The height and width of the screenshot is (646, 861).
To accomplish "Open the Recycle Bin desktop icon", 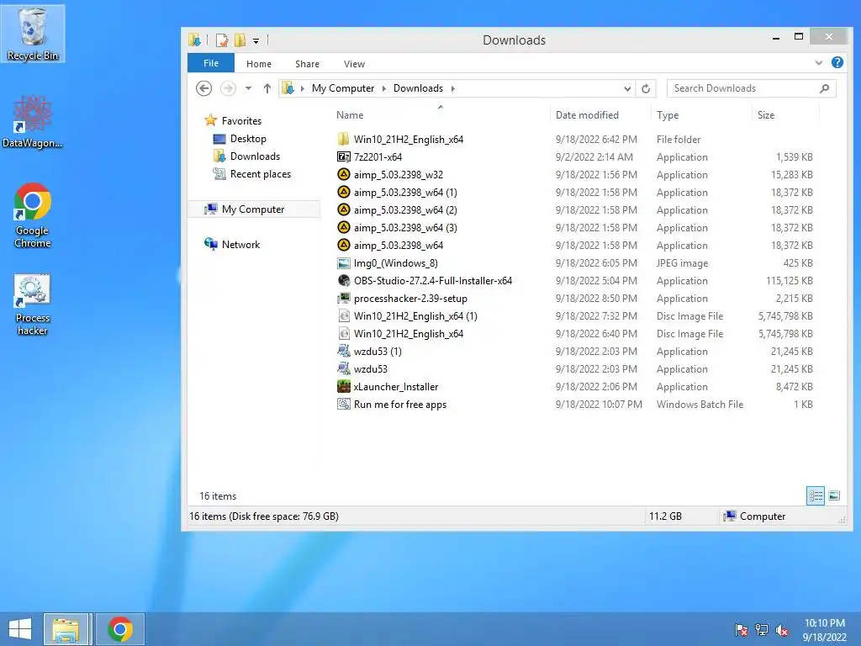I will 33,33.
